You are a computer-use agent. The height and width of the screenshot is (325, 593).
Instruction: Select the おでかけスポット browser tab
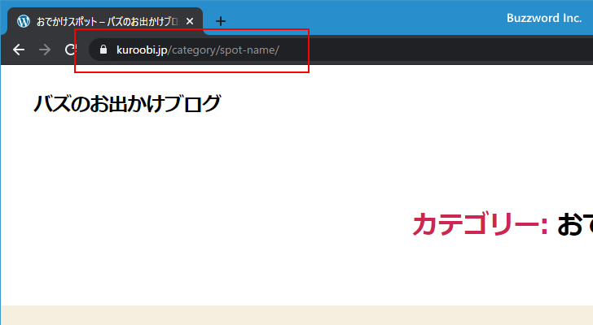[x=105, y=21]
